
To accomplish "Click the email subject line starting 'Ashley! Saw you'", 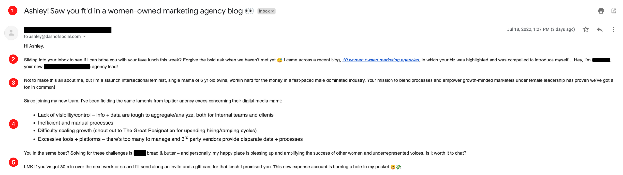I will (133, 11).
